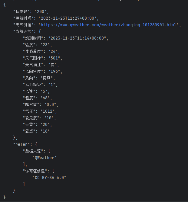The width and height of the screenshot is (188, 202).
Task: Click the "CC BY-SA 4.0" license value
Action: (50, 178)
